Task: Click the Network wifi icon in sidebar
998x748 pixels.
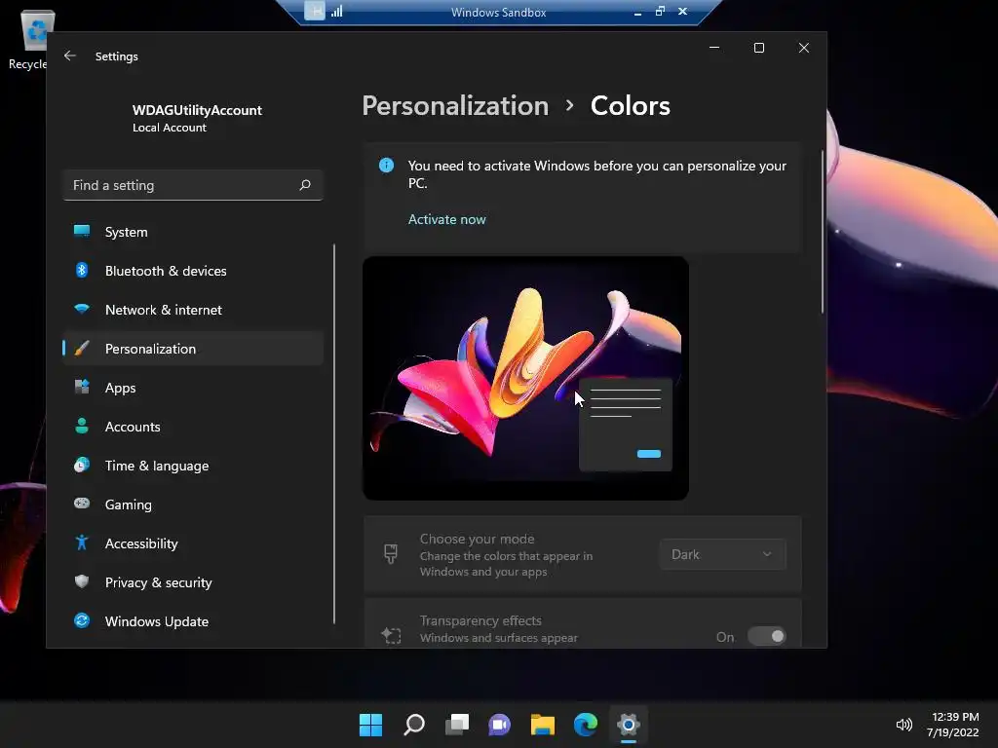Action: point(82,310)
